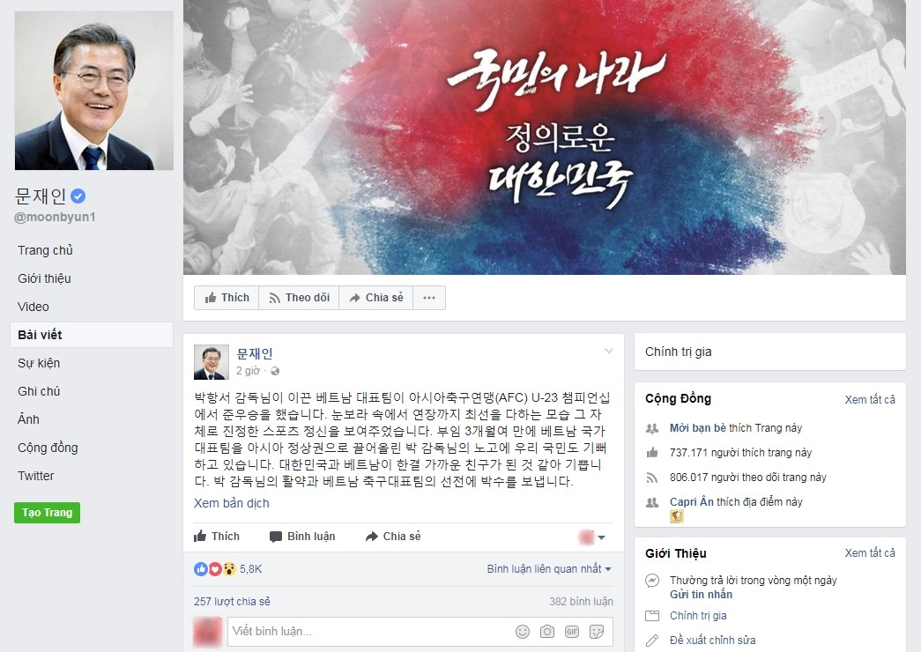Toggle following with the Theo dõi button

pyautogui.click(x=299, y=298)
